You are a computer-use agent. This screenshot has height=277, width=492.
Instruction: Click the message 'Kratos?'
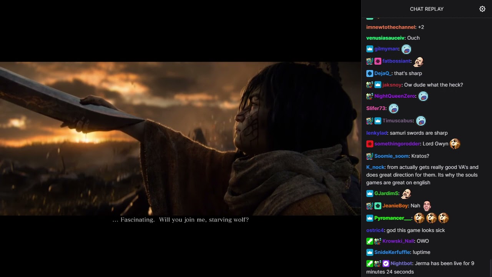tap(420, 156)
